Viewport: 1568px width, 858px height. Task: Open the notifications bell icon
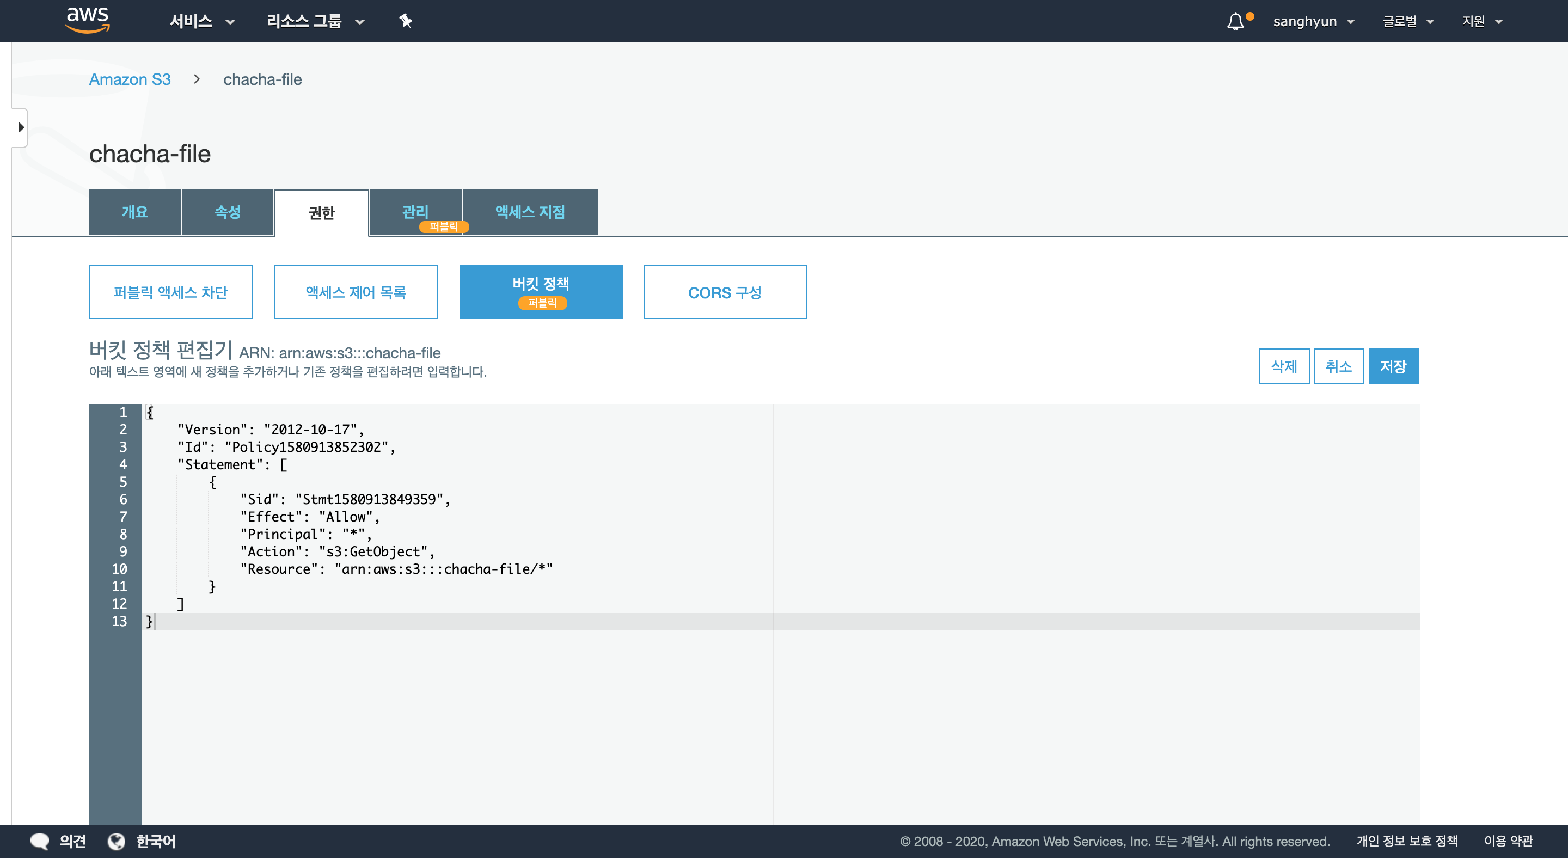(1235, 22)
